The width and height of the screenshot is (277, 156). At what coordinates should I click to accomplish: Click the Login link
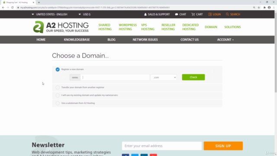click(215, 14)
